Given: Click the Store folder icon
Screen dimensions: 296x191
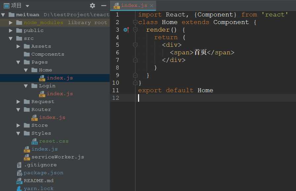Looking at the screenshot, I should (x=27, y=125).
